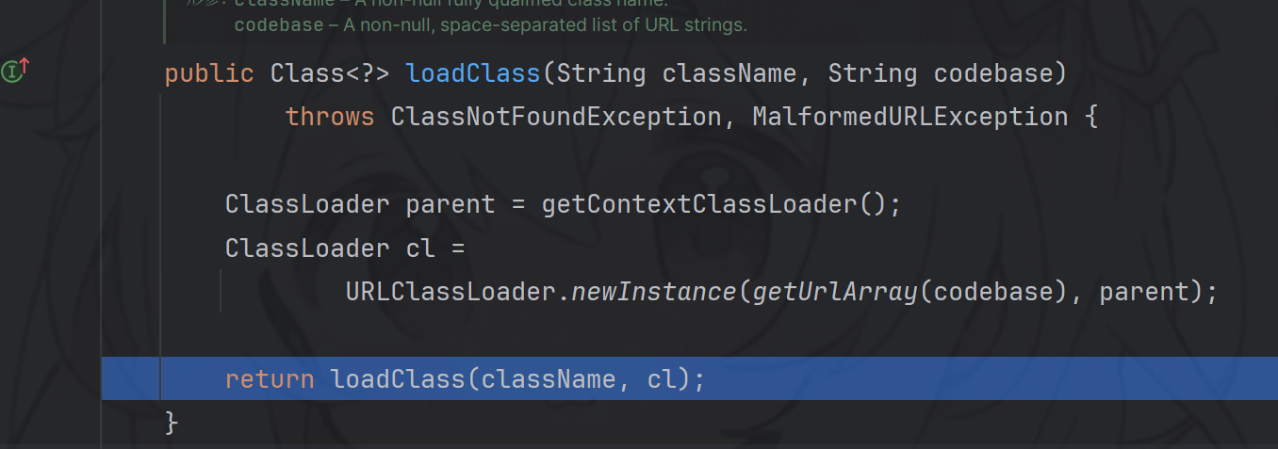Click the public keyword of the method
This screenshot has width=1278, height=449.
(209, 73)
